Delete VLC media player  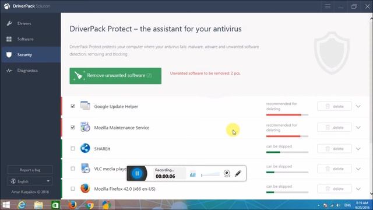click(x=334, y=169)
